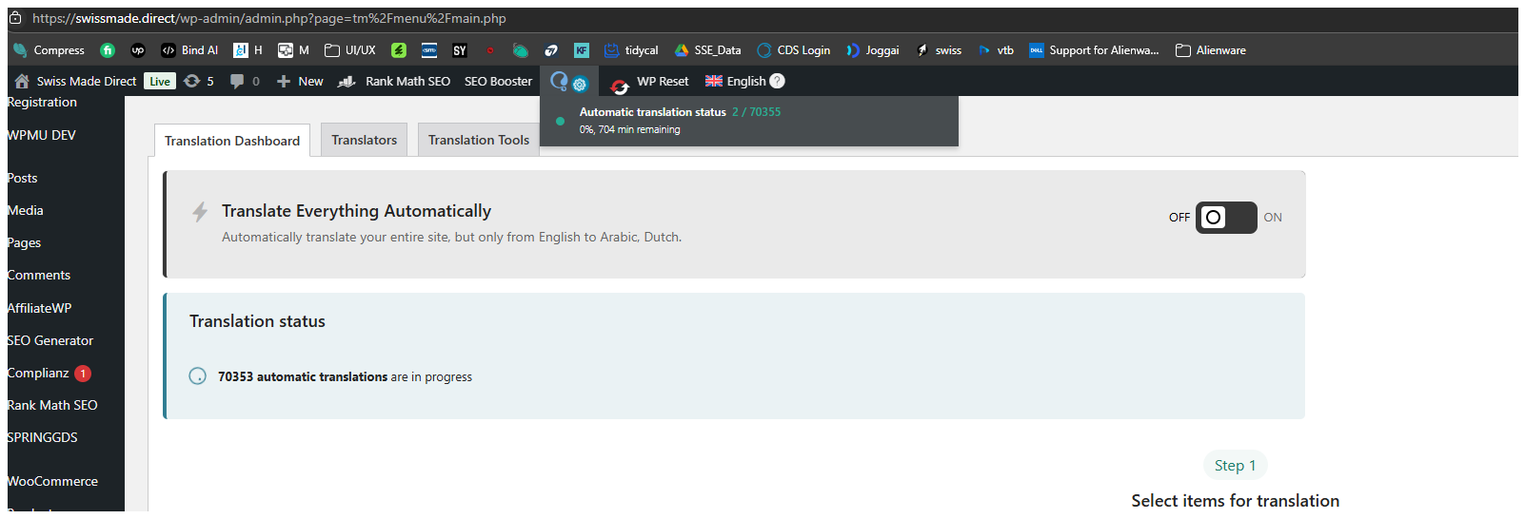This screenshot has height=519, width=1526.
Task: Open the Alienware bookmarks folder
Action: (x=1211, y=50)
